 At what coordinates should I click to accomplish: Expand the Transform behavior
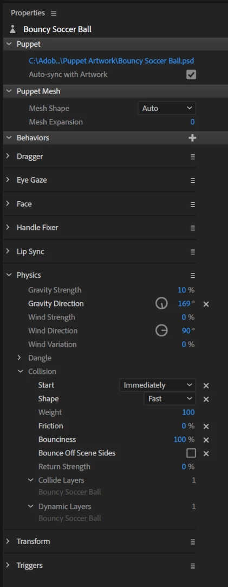coord(8,541)
